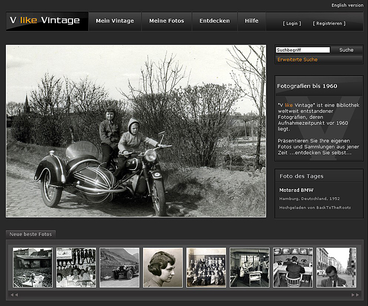The height and width of the screenshot is (306, 368).
Task: Click the V like Vintage logo
Action: (47, 21)
